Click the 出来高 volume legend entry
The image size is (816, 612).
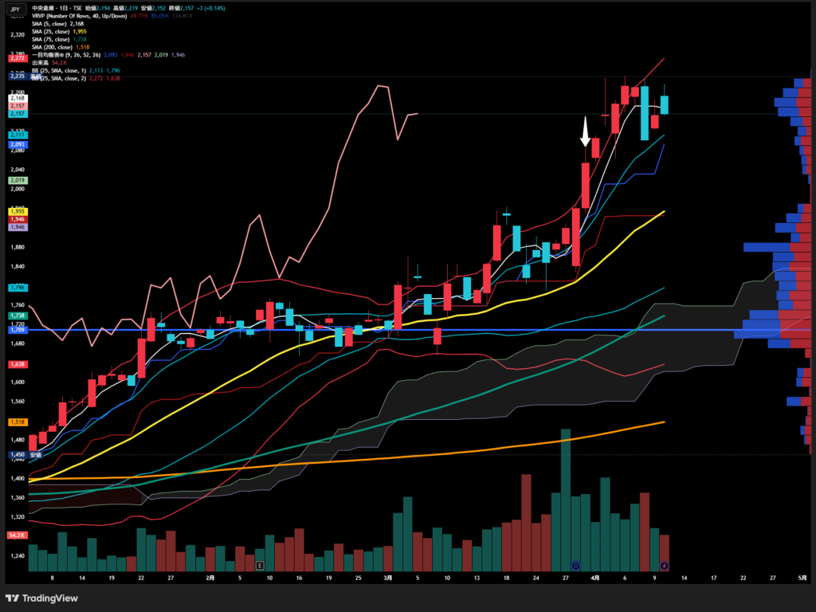41,61
